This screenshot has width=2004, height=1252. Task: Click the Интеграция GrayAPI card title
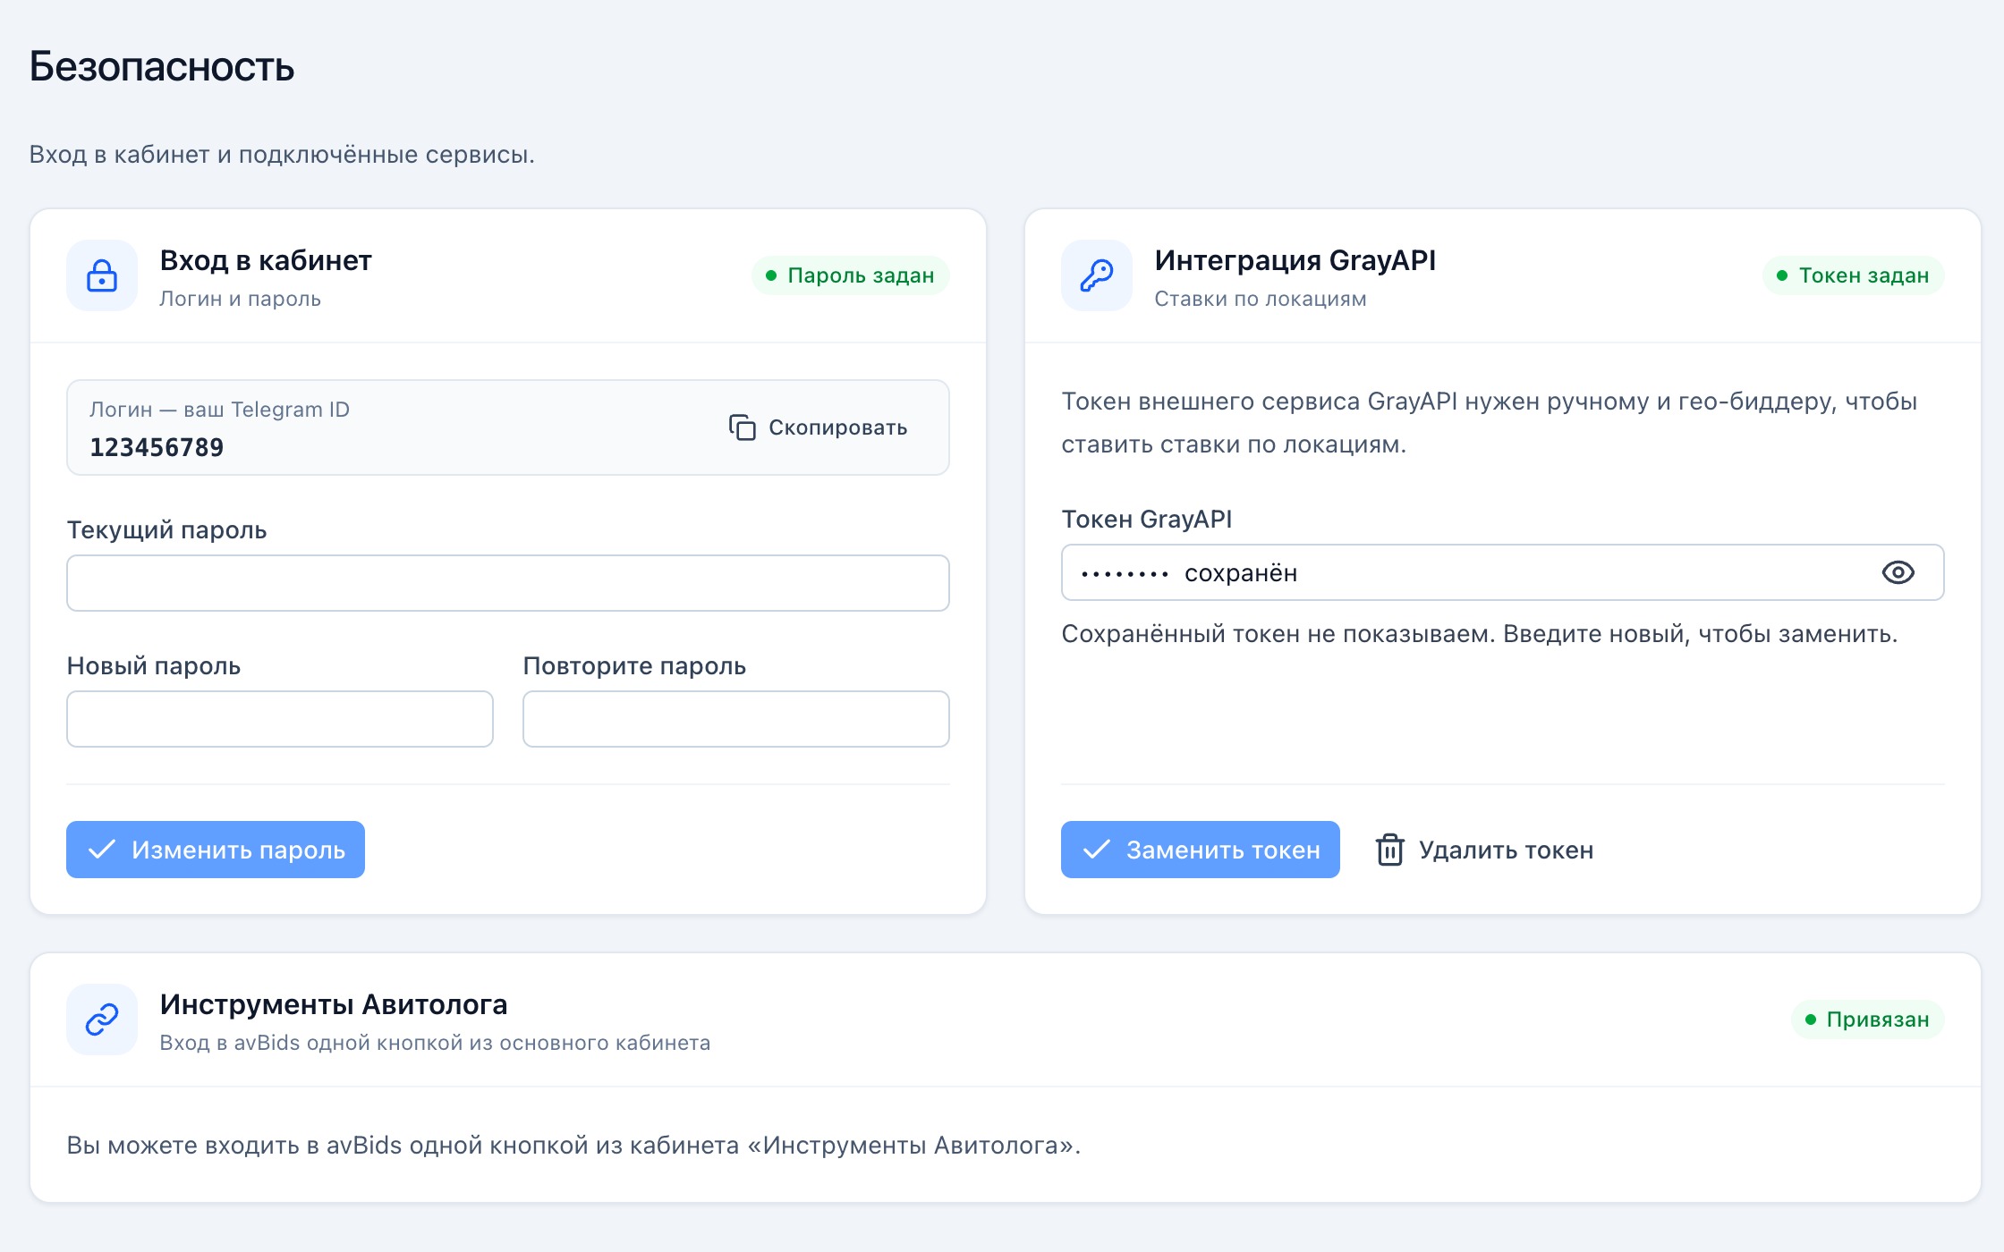click(x=1295, y=260)
